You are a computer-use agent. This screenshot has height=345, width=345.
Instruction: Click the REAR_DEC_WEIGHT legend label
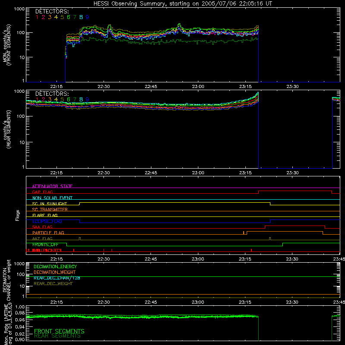(53, 284)
